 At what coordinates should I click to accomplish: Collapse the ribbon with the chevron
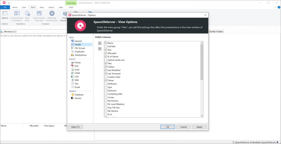click(276, 7)
